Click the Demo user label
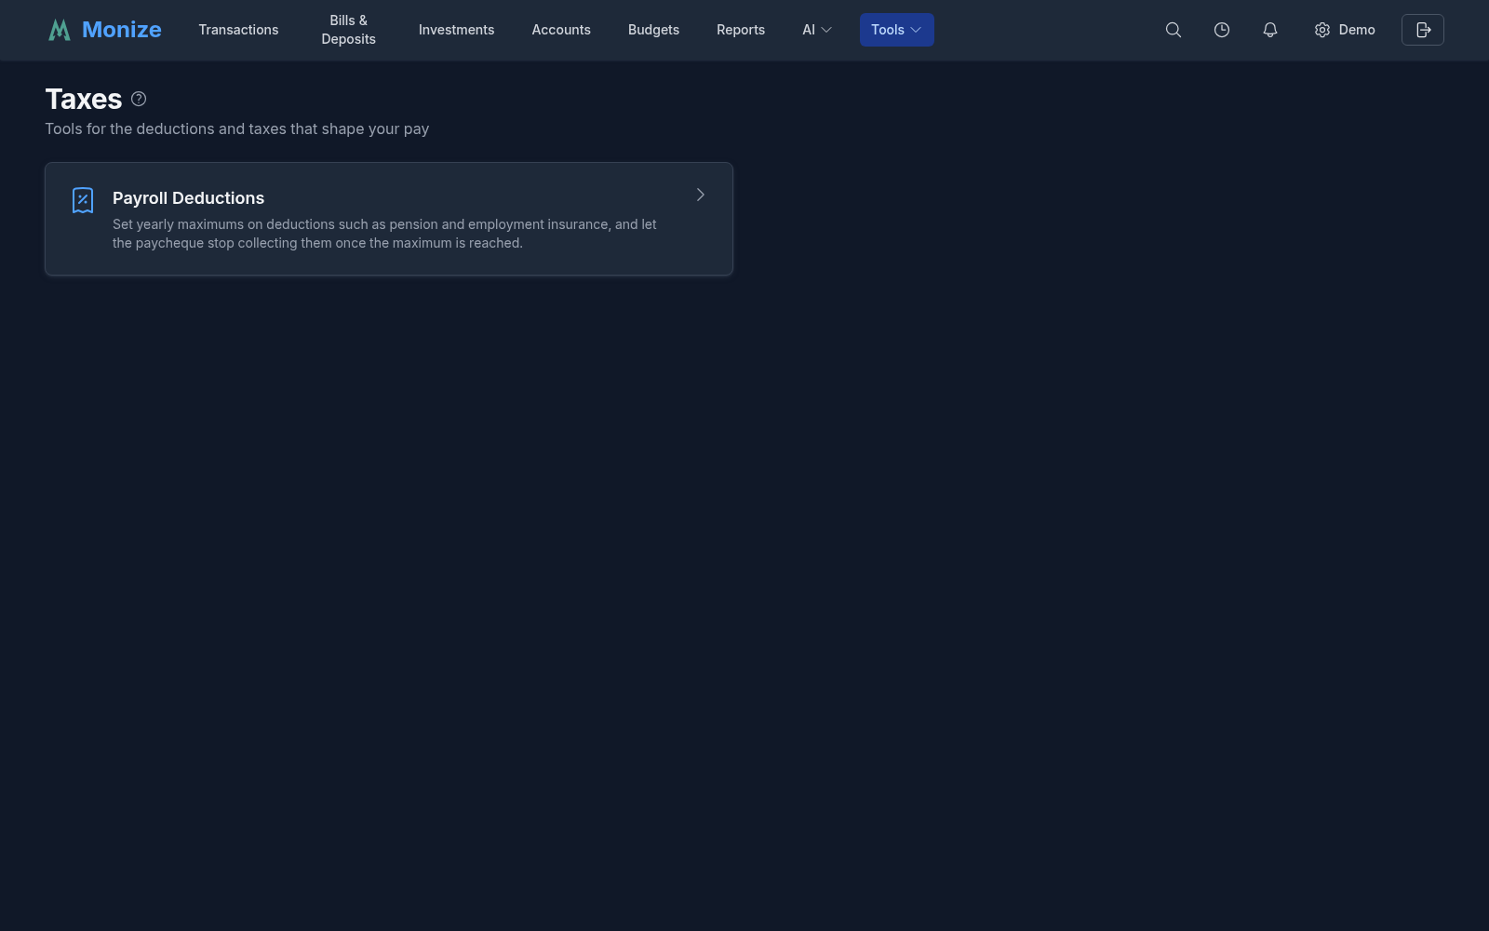This screenshot has height=931, width=1489. [x=1357, y=30]
